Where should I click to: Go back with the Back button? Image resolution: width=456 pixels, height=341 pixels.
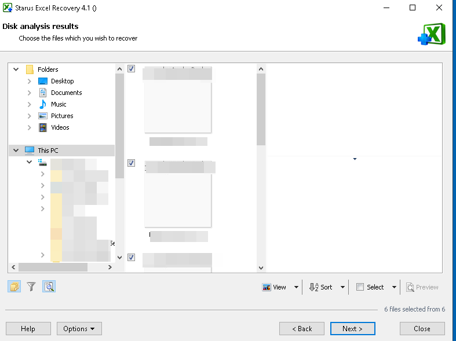click(x=302, y=329)
